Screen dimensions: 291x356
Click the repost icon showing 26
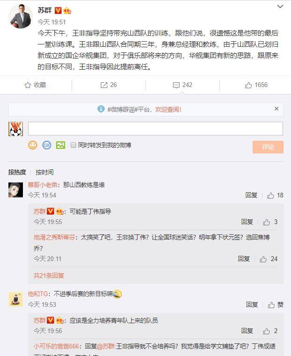click(x=104, y=85)
